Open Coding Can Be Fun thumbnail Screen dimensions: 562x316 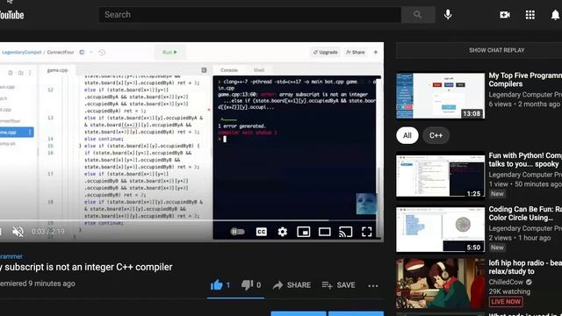[x=441, y=229]
